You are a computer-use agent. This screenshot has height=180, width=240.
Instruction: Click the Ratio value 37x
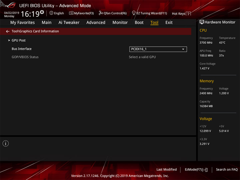click(221, 55)
